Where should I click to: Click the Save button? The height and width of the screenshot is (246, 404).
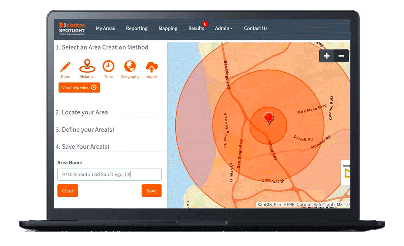[x=152, y=191]
